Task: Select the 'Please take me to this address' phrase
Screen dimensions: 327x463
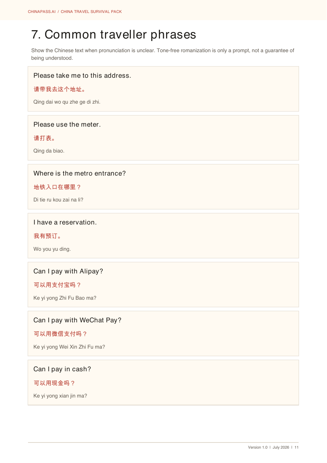Action: [x=82, y=76]
